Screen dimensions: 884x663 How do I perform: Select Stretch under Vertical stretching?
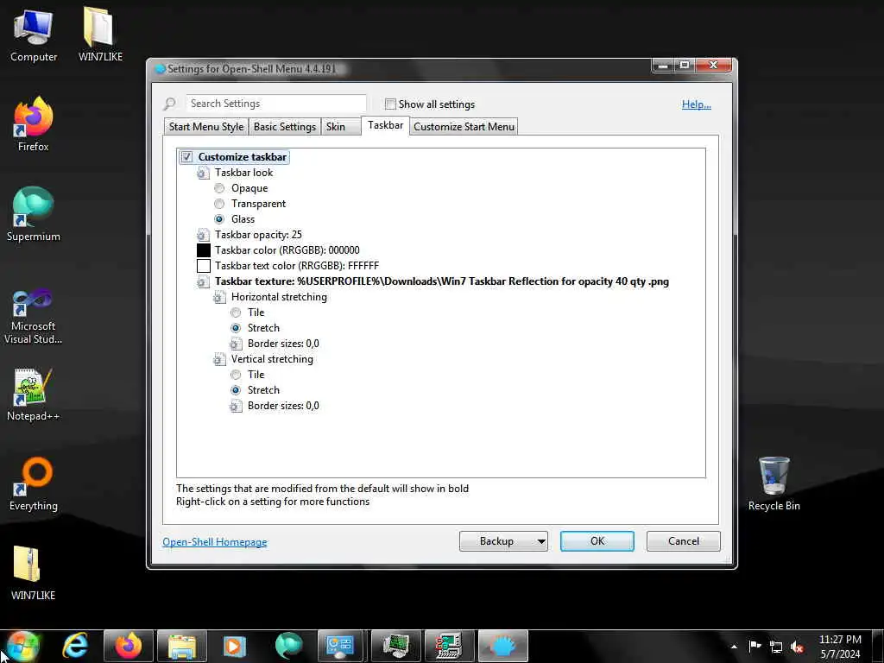[x=236, y=390]
